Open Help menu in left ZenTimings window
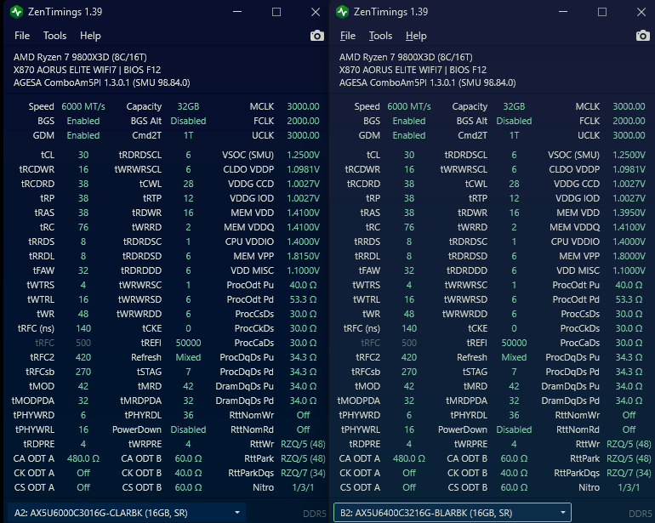This screenshot has height=523, width=655. pyautogui.click(x=90, y=36)
